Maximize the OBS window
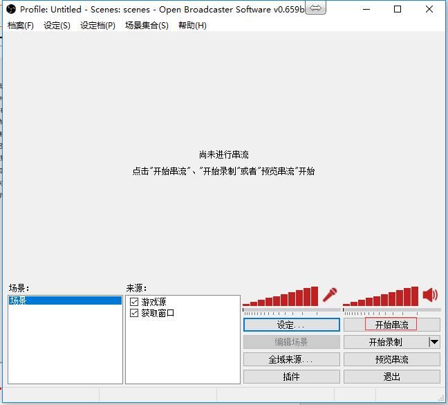 397,9
